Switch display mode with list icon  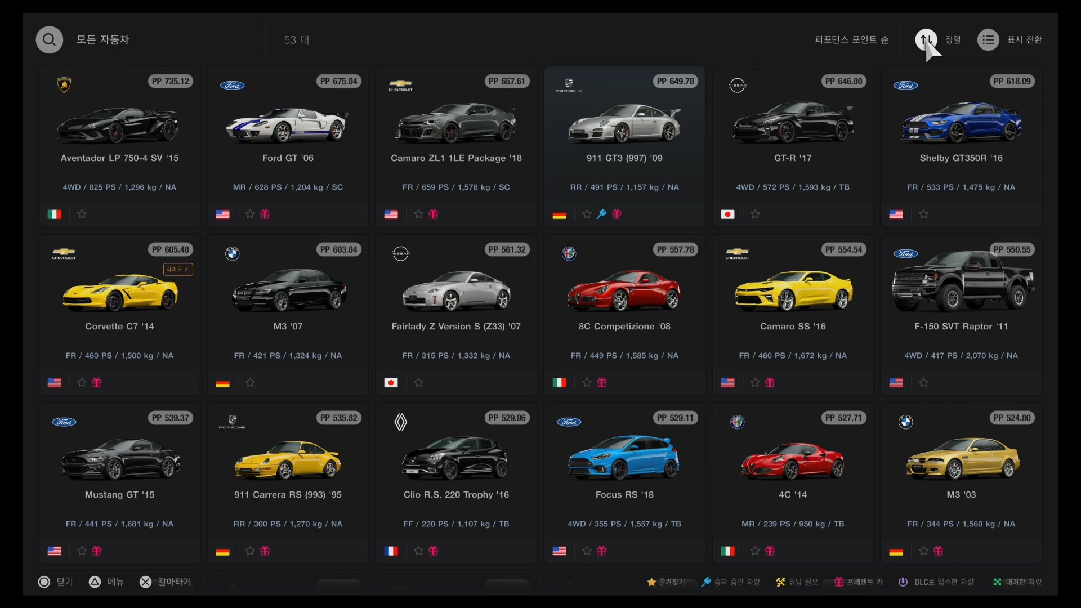point(988,40)
